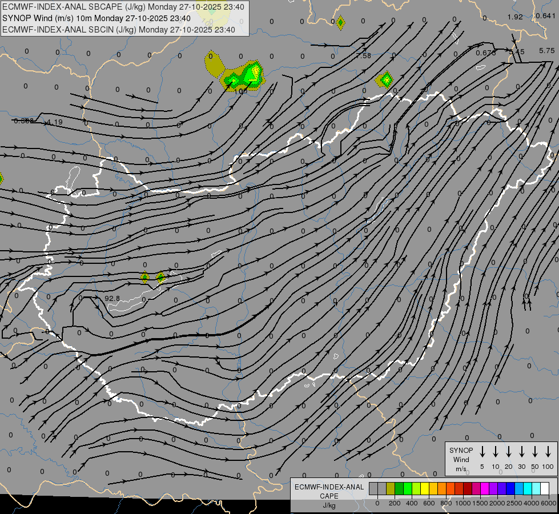Click the 5 m/s wind arrow symbol
Screen dimensions: 559x514
coord(482,452)
